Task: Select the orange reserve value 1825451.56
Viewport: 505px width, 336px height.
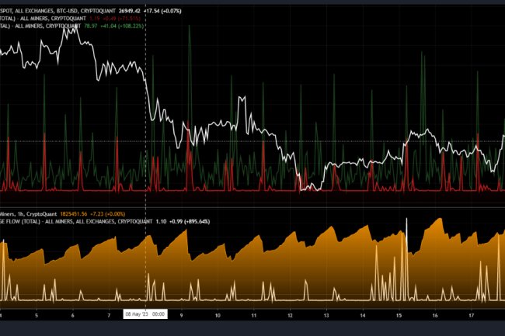Action: click(x=74, y=214)
